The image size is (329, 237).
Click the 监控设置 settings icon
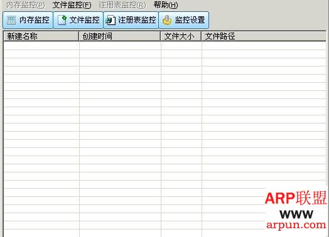pyautogui.click(x=167, y=20)
